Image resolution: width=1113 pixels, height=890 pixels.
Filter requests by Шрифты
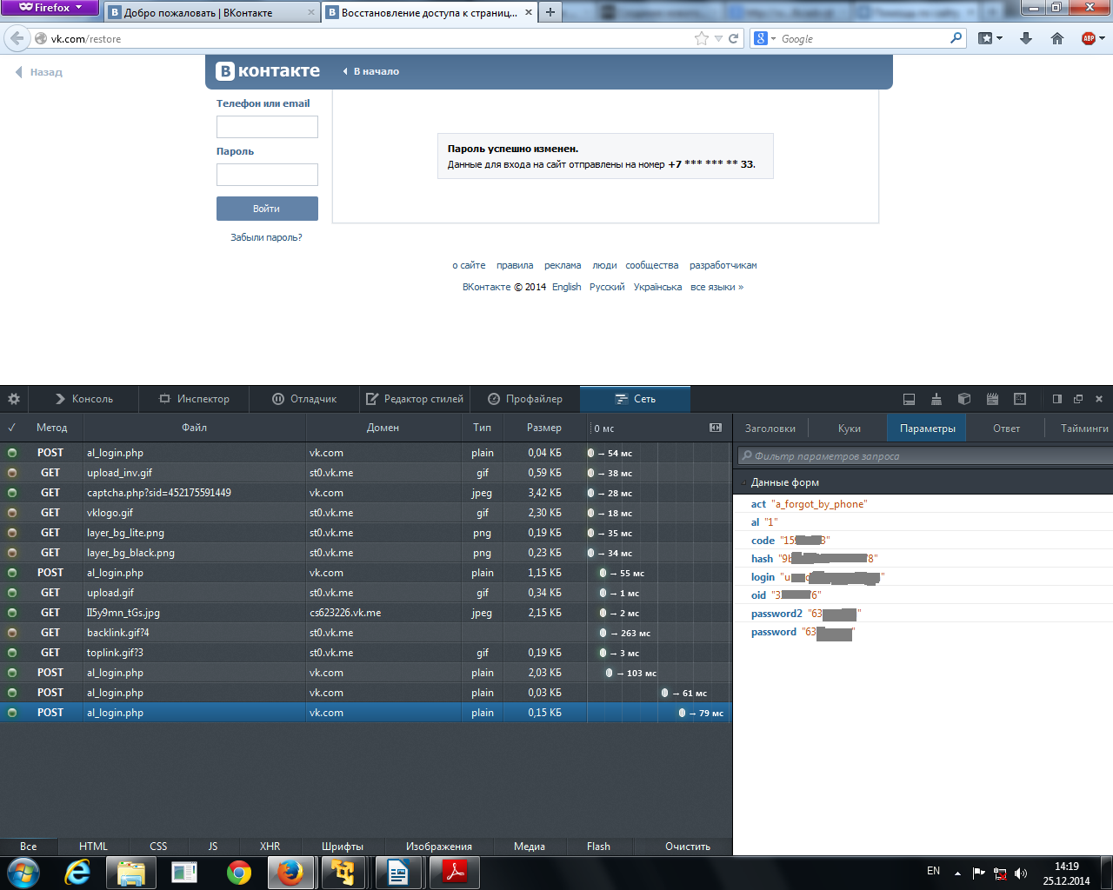click(x=343, y=846)
